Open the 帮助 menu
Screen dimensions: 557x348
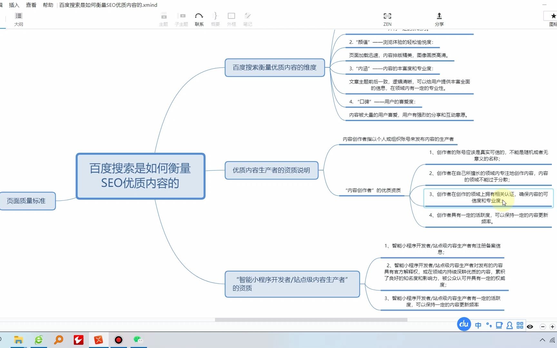[48, 5]
